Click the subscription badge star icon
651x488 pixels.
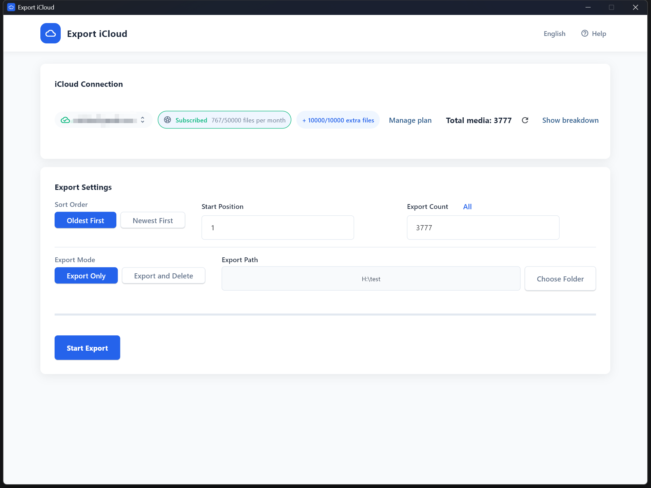coord(168,120)
